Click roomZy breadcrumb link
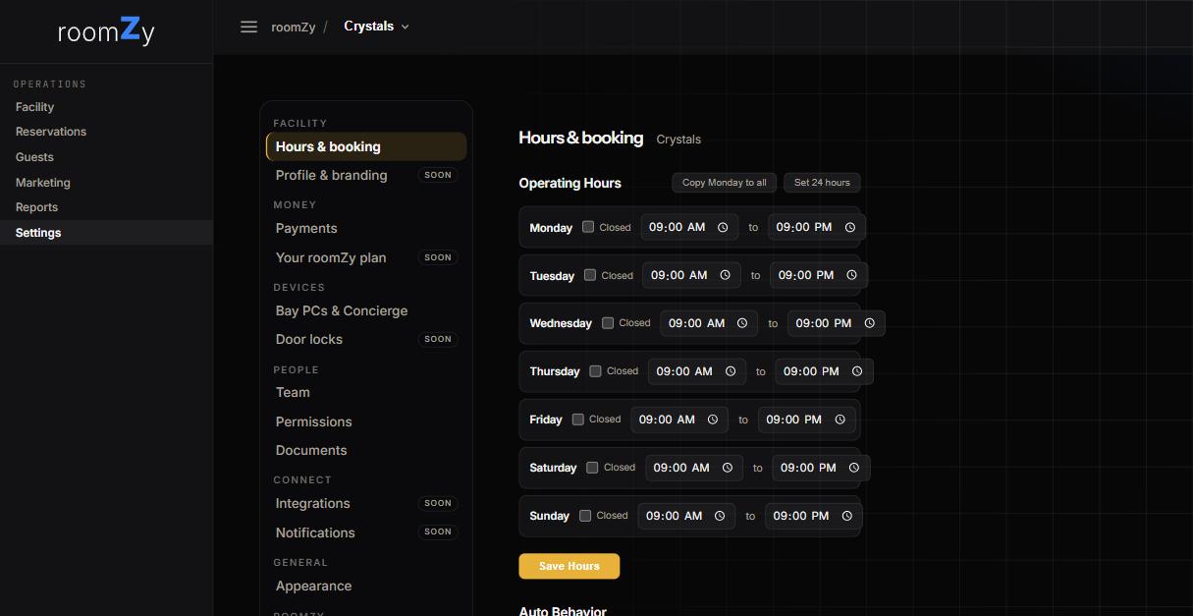 click(294, 28)
